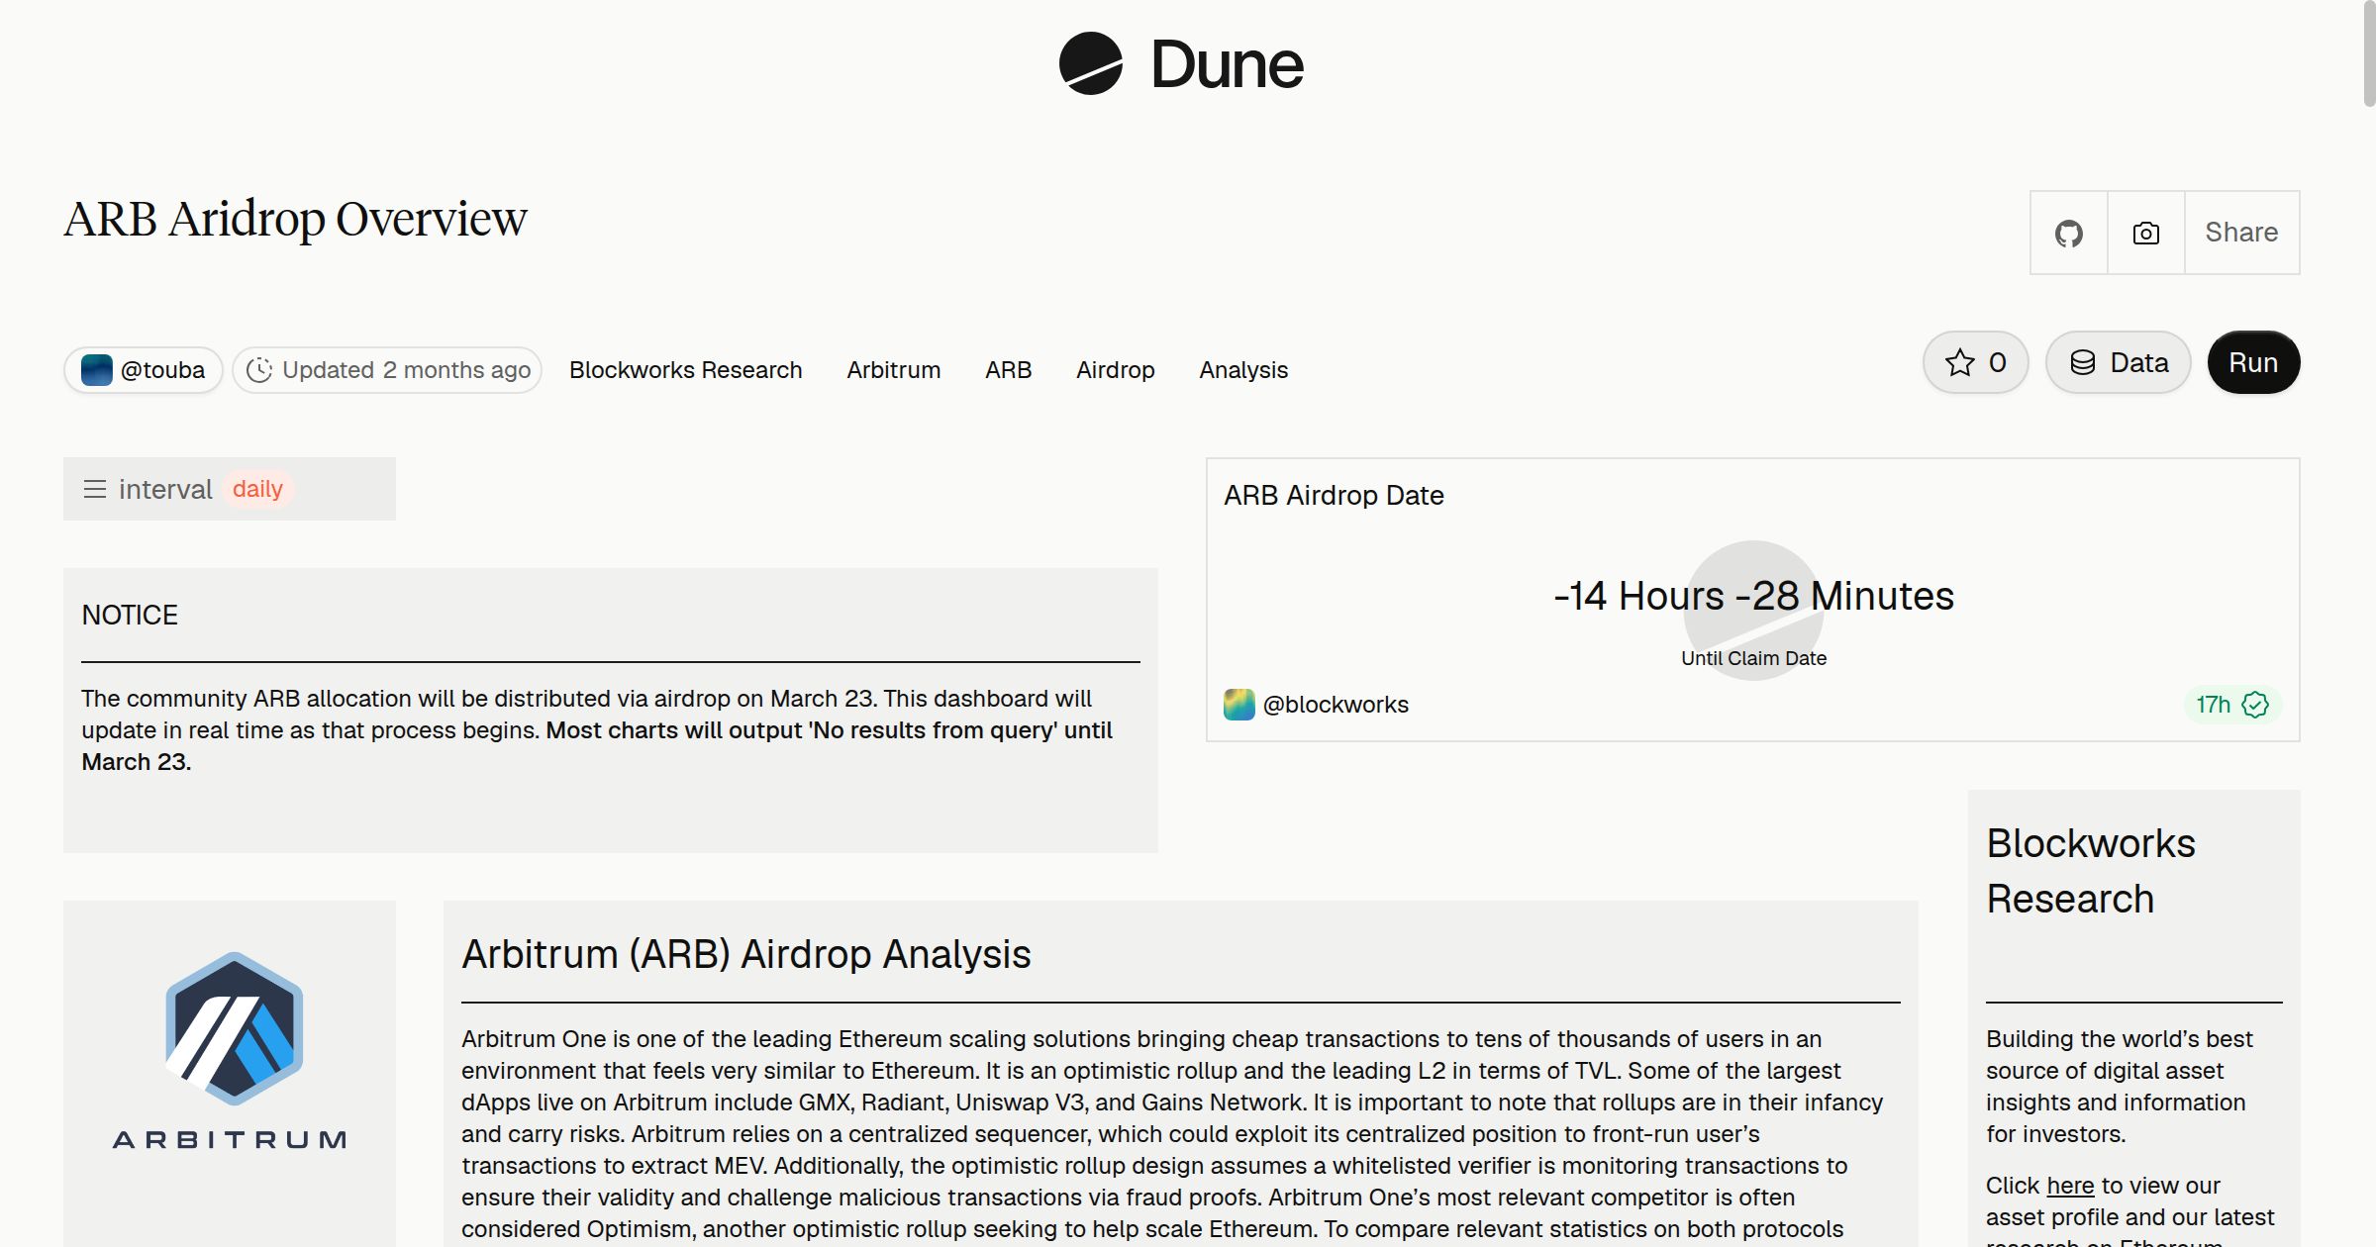
Task: Click Updated 2 months ago badge
Action: (387, 370)
